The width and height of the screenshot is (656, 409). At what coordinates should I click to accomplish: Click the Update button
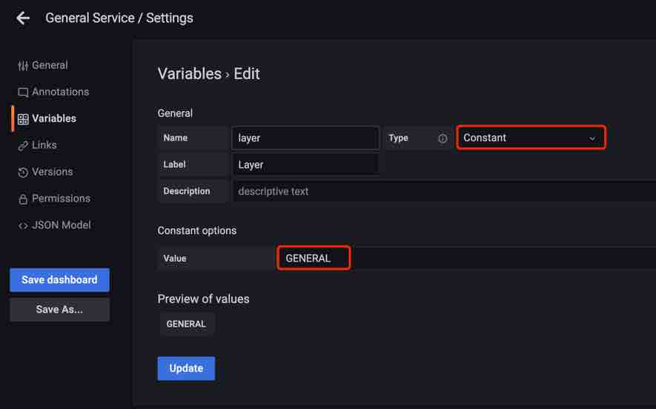tap(186, 368)
